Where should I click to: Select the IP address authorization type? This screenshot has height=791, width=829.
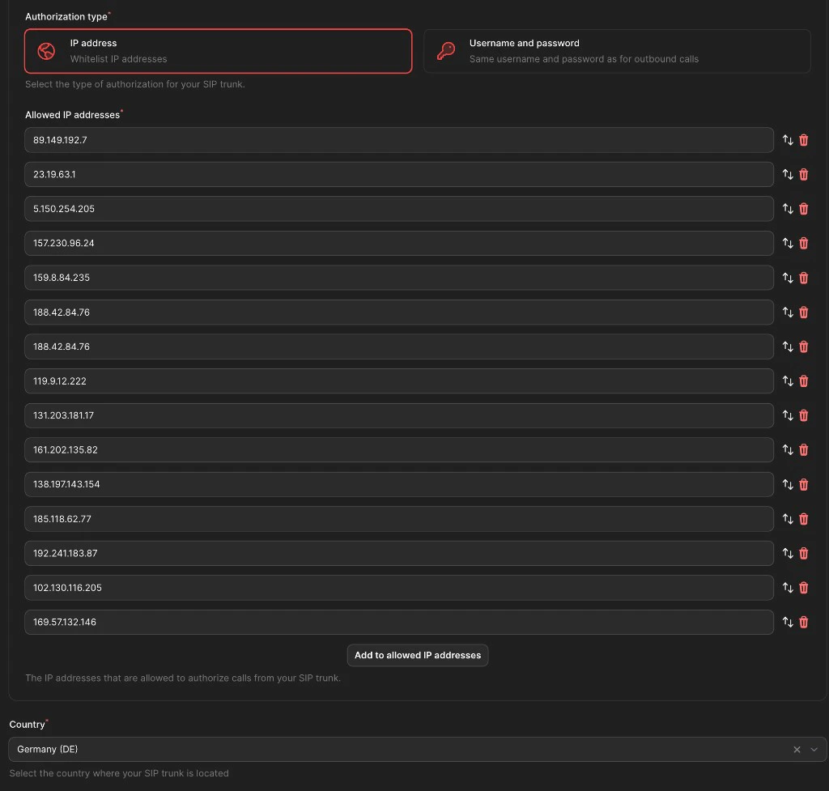click(218, 50)
